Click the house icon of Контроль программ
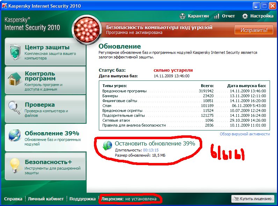Screen dimensions: 278x206 click(14, 79)
